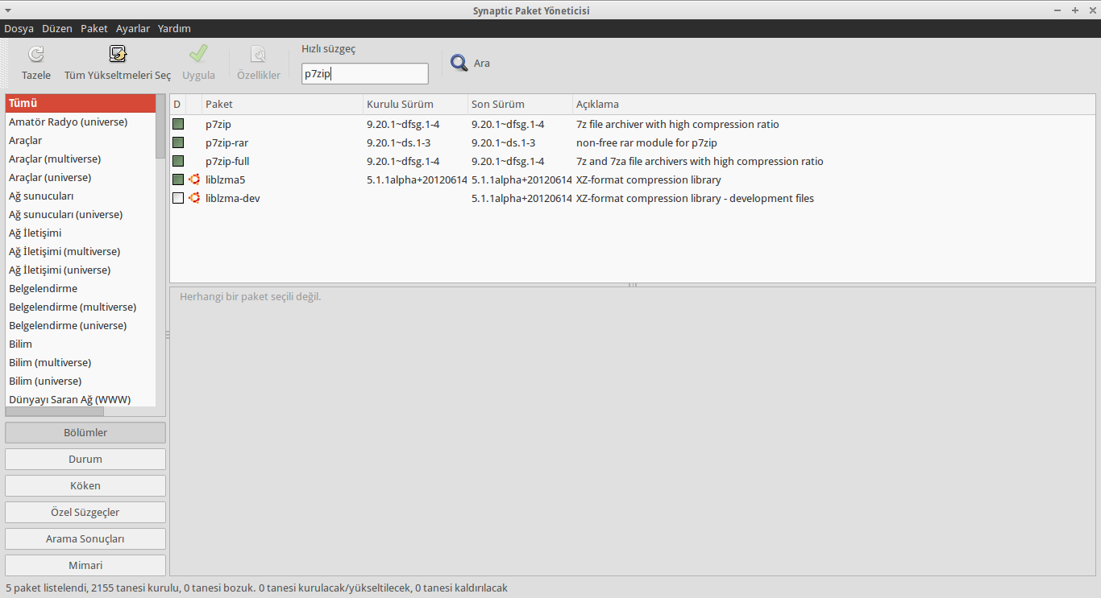
Task: Sort by the D status column header
Action: [177, 105]
